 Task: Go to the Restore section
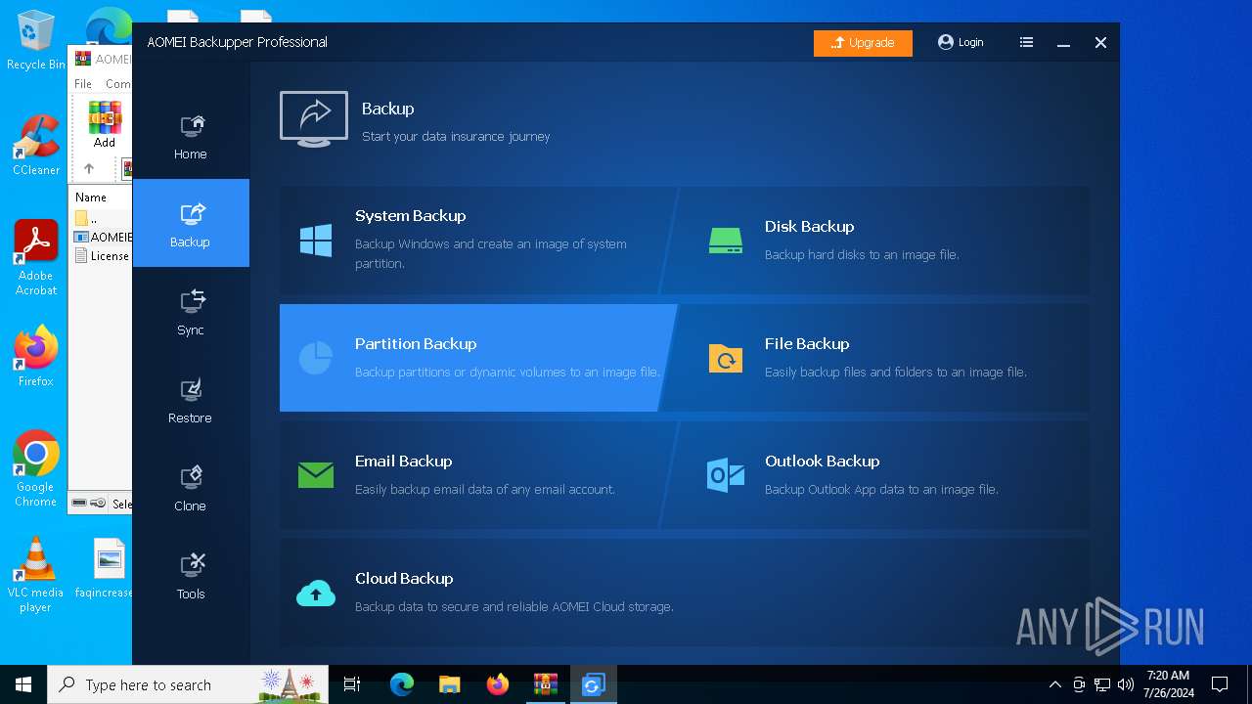191,400
